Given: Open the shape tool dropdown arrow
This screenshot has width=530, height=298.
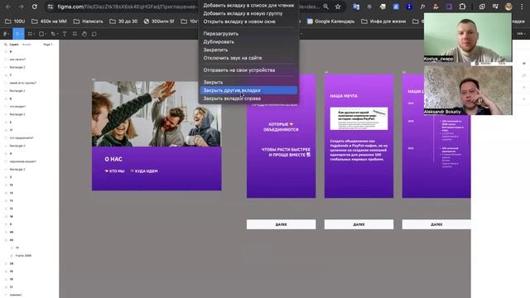Looking at the screenshot, I should pyautogui.click(x=46, y=34).
